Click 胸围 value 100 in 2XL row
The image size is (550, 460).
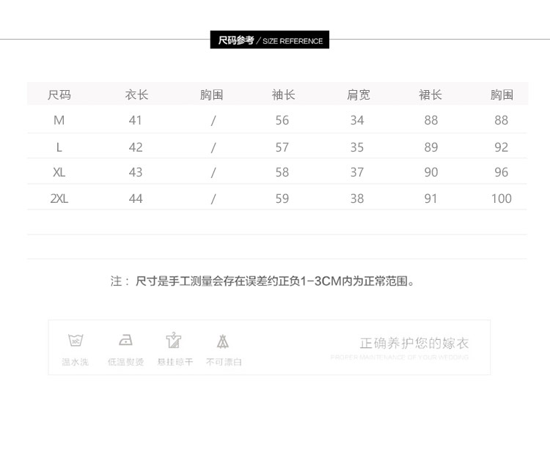pos(502,199)
